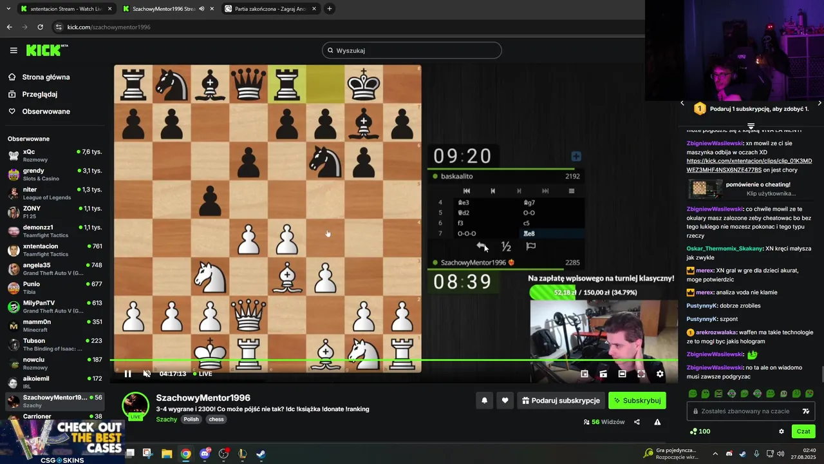Follow channel with heart button
Screen dimensions: 824x464
point(505,400)
